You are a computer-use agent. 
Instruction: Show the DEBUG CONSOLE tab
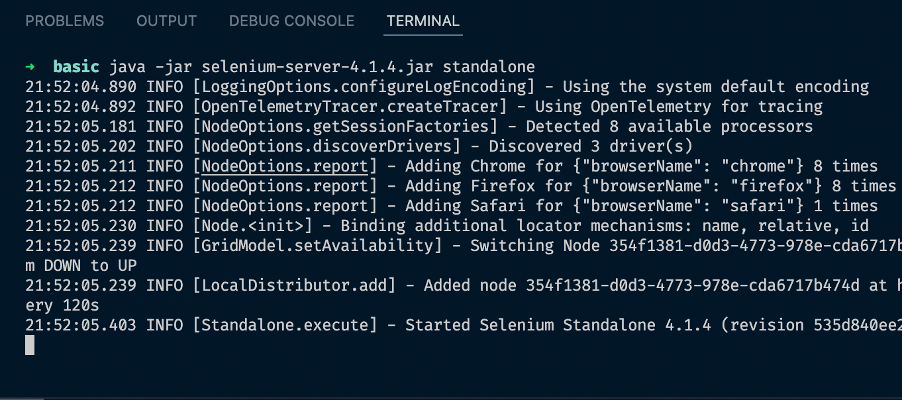(291, 21)
